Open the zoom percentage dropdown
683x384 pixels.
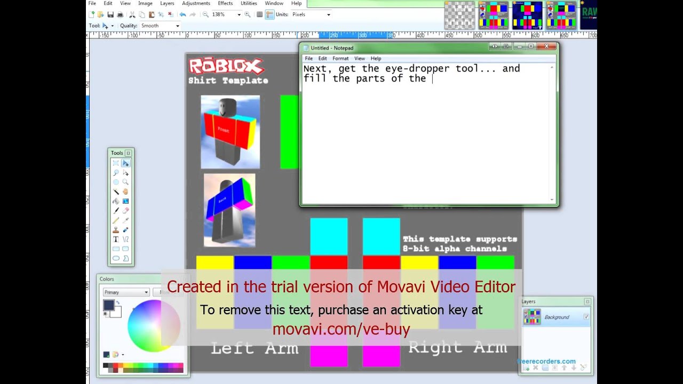(239, 14)
